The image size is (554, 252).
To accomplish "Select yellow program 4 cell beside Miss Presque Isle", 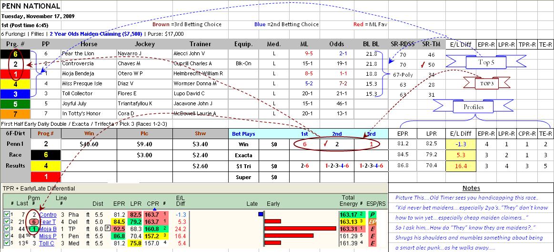I will point(15,84).
